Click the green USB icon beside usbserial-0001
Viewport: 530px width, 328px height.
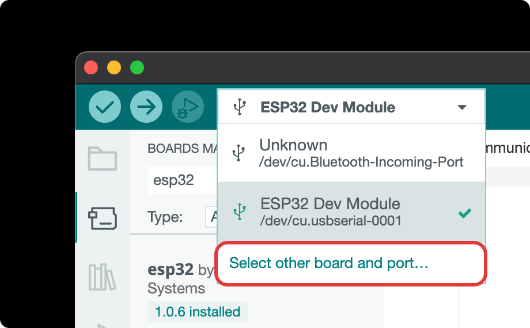point(240,212)
